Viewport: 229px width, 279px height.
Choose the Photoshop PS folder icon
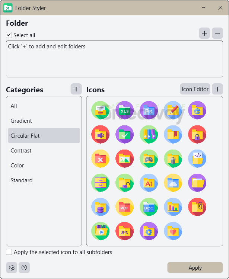tap(149, 110)
